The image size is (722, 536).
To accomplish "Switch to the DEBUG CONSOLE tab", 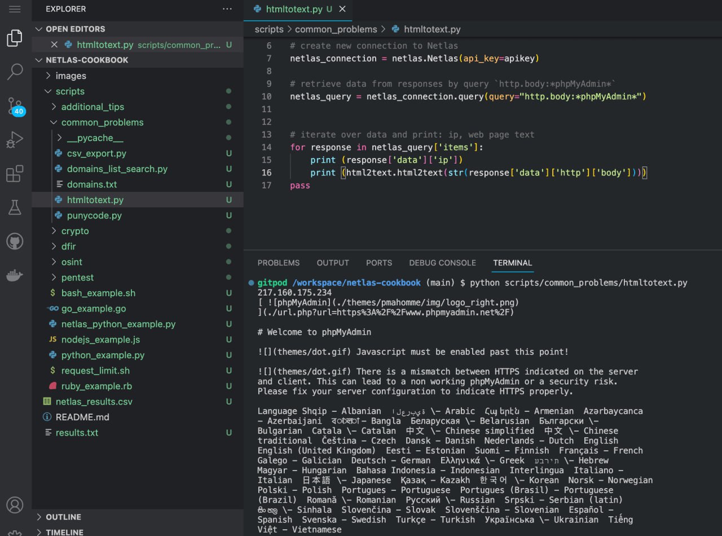I will (443, 263).
